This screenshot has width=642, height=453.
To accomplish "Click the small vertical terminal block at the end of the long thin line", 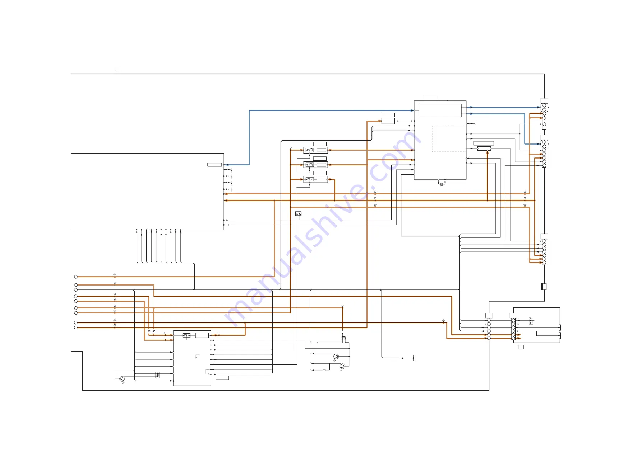I will (414, 358).
